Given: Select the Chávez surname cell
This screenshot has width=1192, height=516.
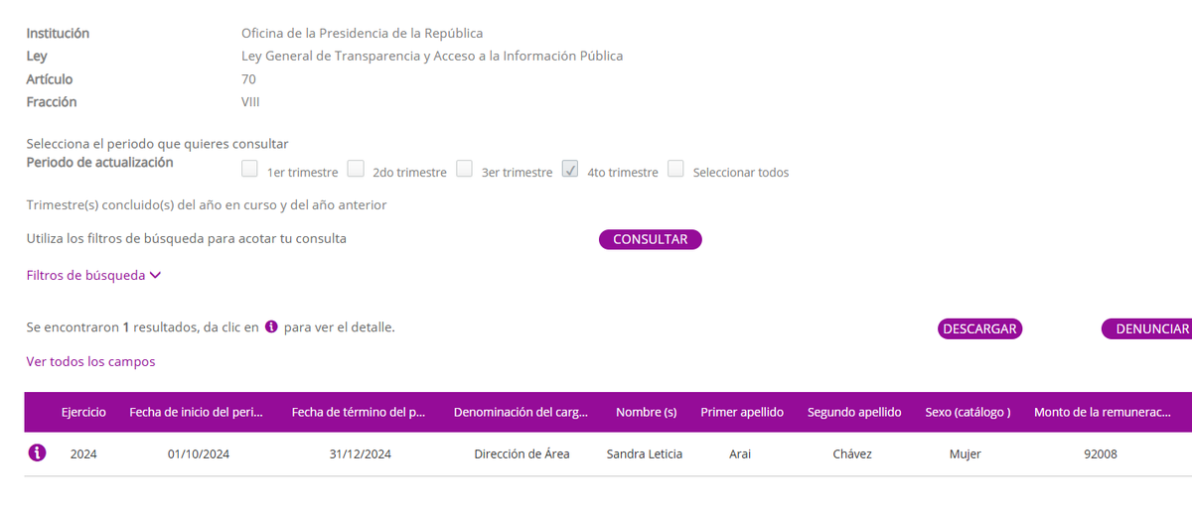Looking at the screenshot, I should [852, 454].
